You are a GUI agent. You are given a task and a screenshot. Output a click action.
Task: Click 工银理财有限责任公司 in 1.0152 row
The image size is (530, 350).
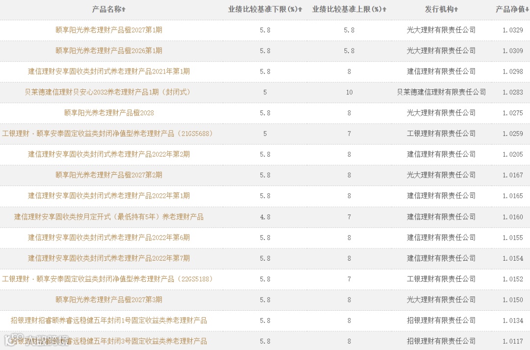[x=441, y=279]
